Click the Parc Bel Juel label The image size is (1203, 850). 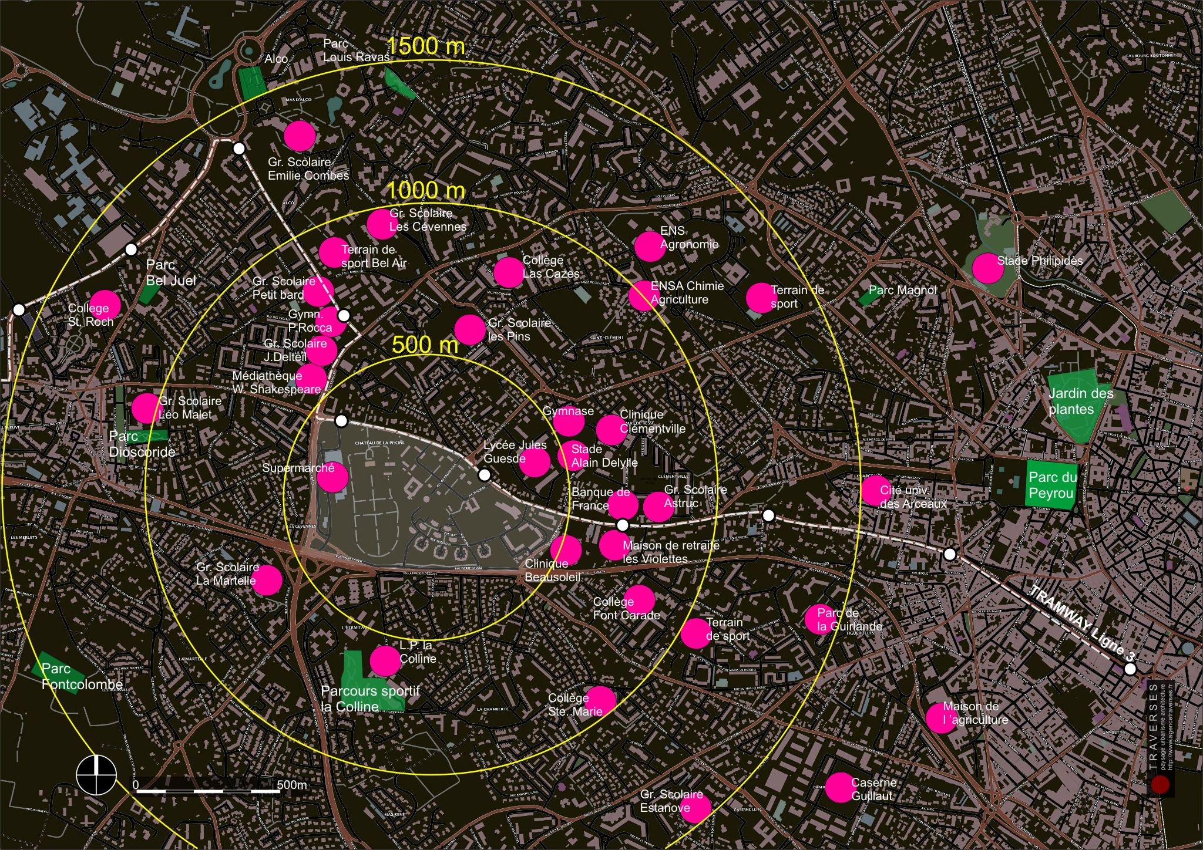(x=170, y=273)
